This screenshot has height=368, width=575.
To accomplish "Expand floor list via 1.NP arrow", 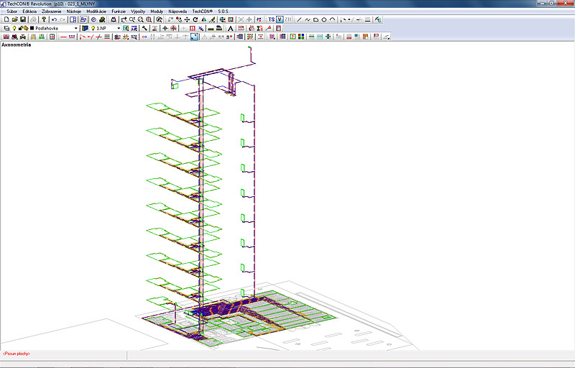I will click(x=119, y=28).
